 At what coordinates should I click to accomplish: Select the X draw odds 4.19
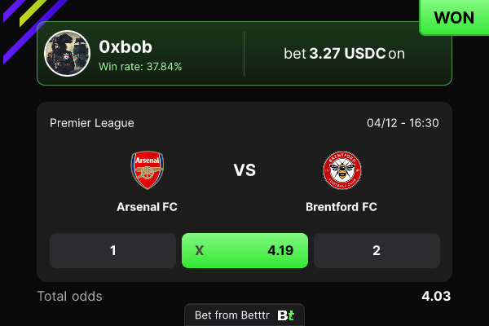coord(244,250)
